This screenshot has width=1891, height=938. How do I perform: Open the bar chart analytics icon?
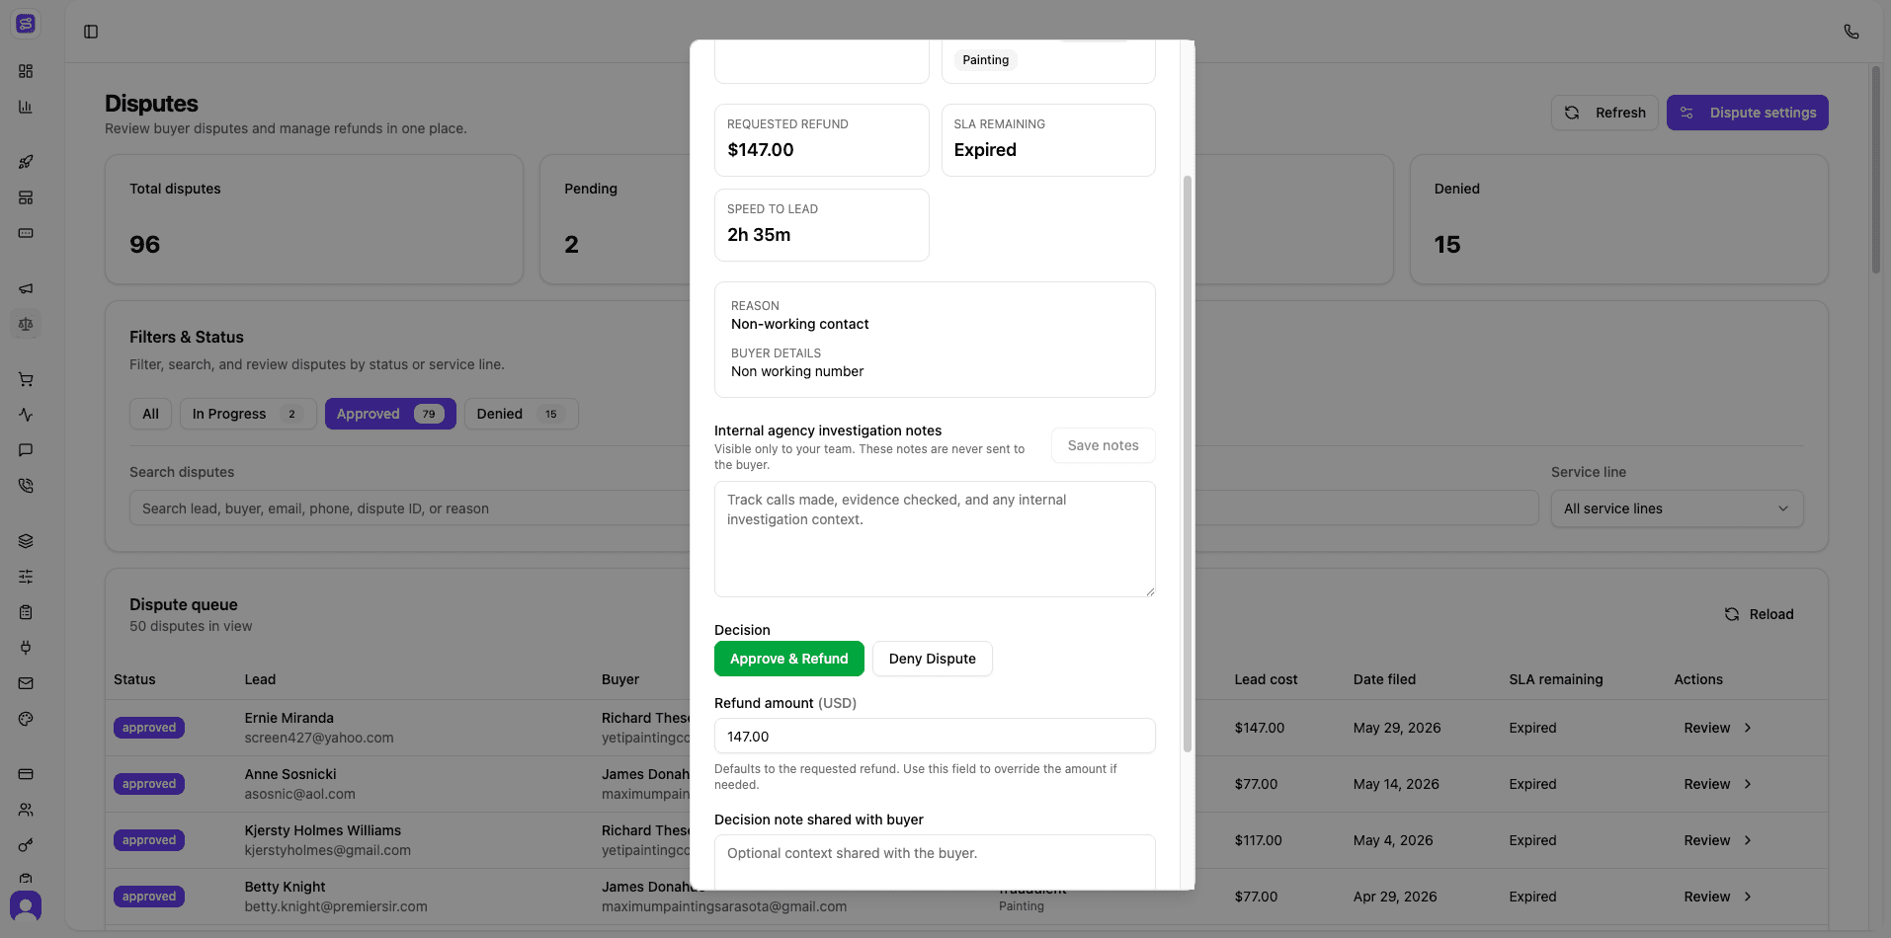(x=26, y=107)
